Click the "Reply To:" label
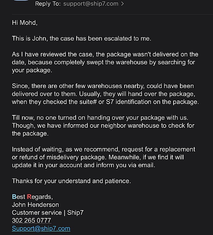The height and width of the screenshot is (235, 213). 48,4
